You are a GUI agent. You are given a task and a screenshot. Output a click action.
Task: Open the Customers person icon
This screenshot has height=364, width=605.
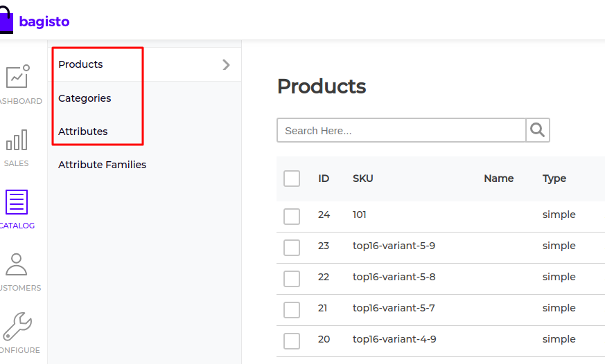16,264
